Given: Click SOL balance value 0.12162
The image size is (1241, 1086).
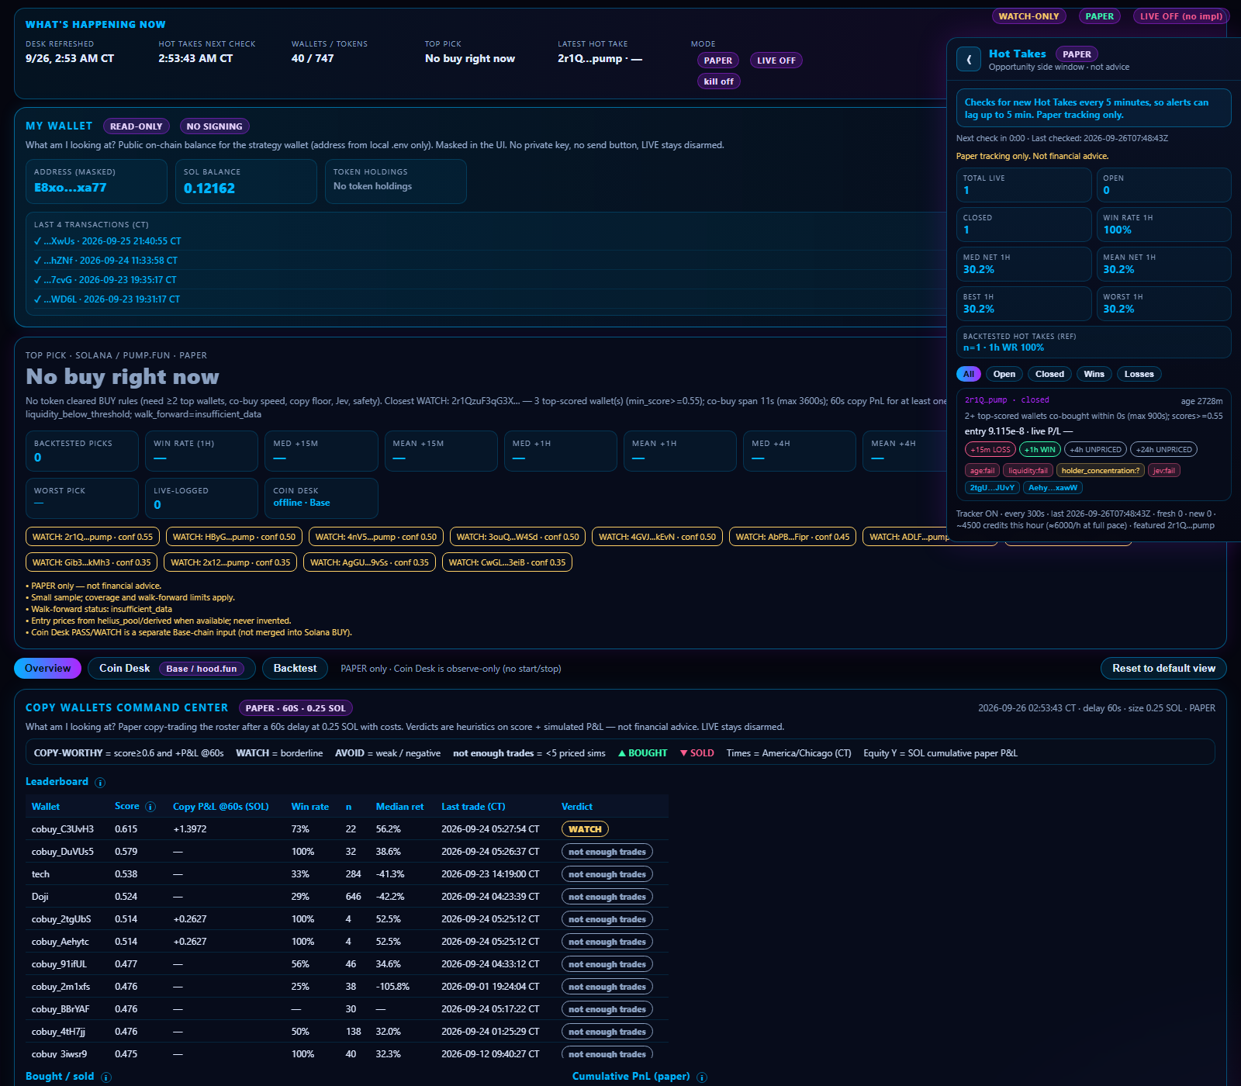Looking at the screenshot, I should 209,188.
